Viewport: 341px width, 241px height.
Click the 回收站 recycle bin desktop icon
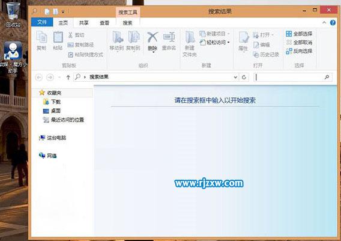coord(13,15)
